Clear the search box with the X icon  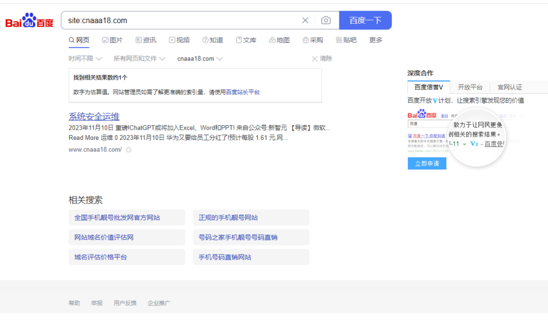(305, 20)
